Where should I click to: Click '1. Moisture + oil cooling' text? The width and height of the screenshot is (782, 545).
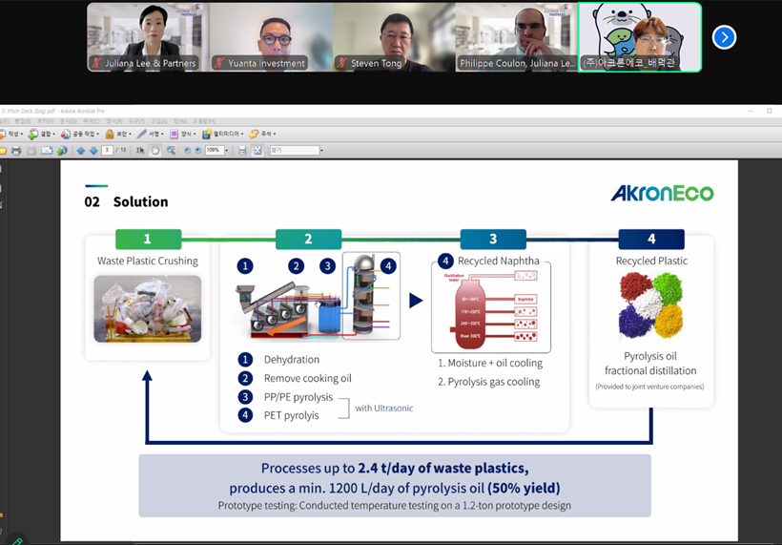point(490,363)
